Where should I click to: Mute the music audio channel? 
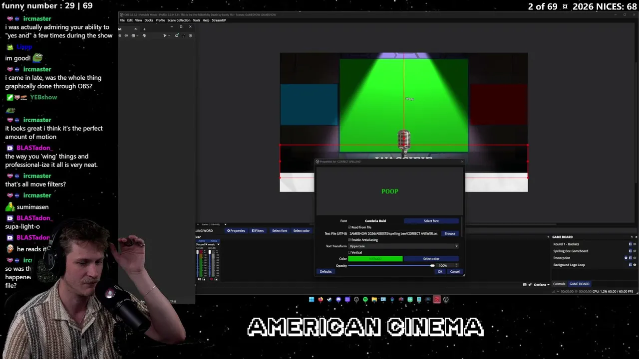pyautogui.click(x=211, y=279)
